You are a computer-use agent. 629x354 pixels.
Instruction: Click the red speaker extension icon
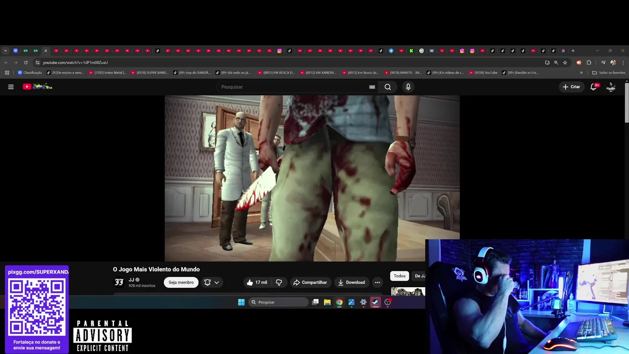tap(578, 62)
